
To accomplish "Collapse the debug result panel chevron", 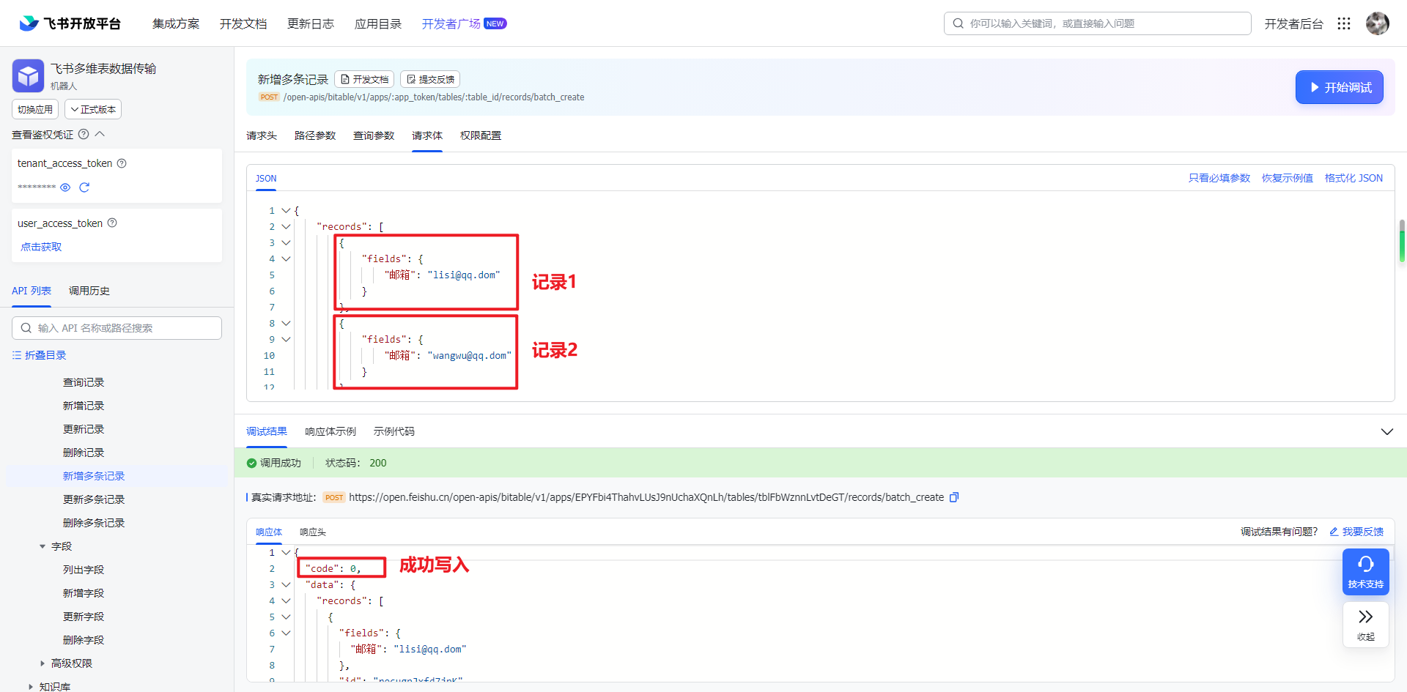I will [1387, 431].
